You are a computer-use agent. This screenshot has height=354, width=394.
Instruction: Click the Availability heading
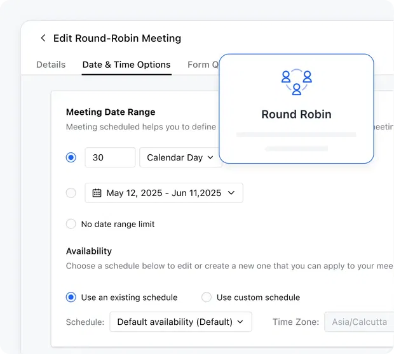(89, 251)
